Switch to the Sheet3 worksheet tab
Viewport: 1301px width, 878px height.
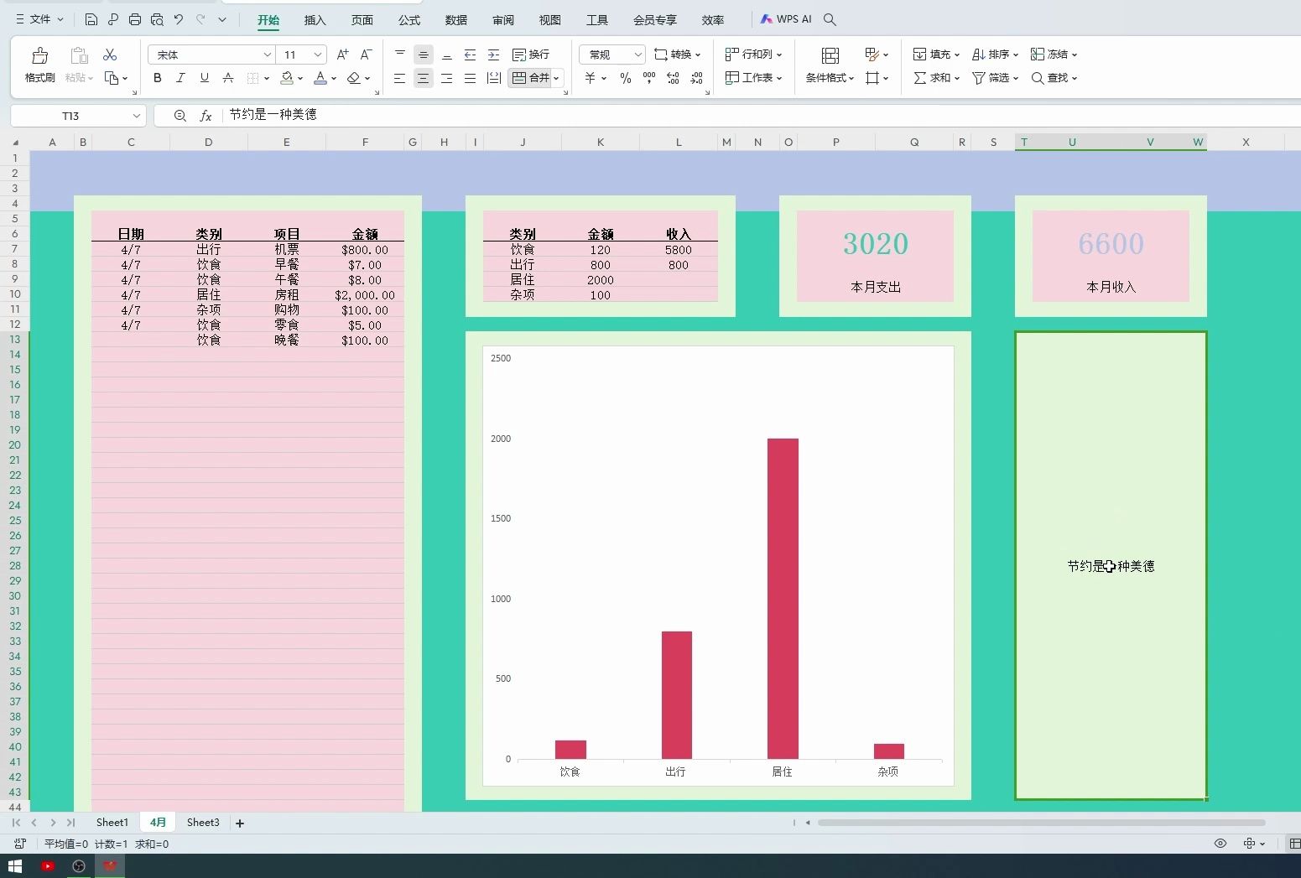[x=203, y=823]
